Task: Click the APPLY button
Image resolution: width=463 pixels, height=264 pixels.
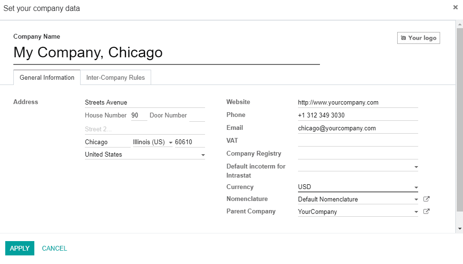Action: 20,248
